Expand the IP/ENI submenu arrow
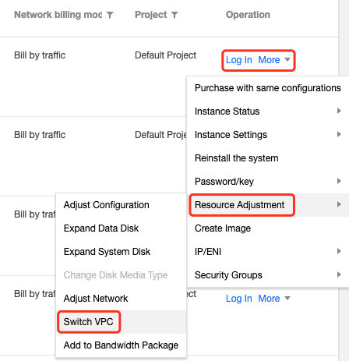The image size is (349, 361). pyautogui.click(x=339, y=251)
